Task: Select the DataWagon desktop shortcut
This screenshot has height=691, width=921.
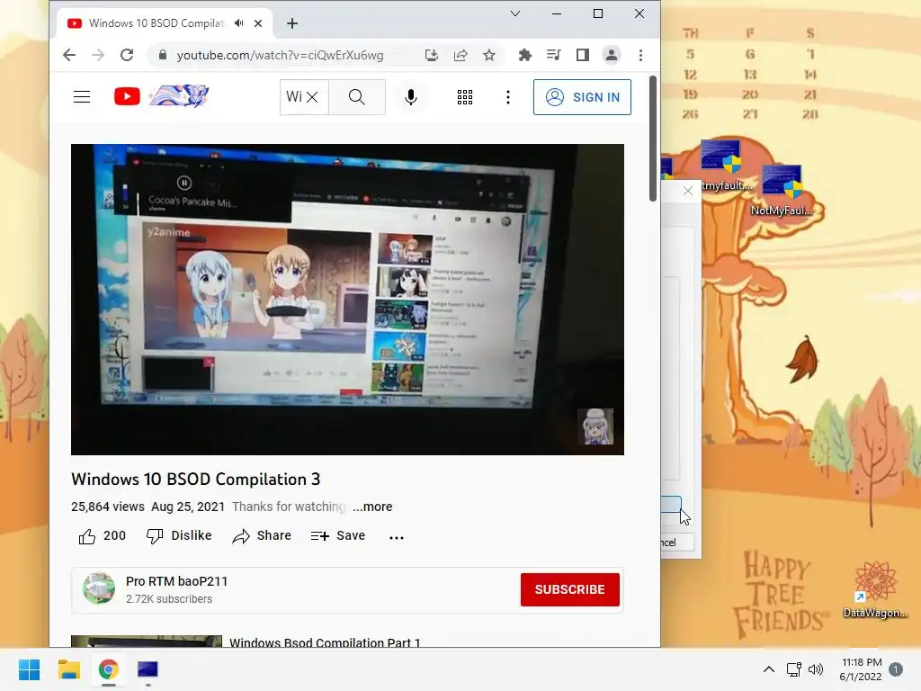Action: click(876, 588)
